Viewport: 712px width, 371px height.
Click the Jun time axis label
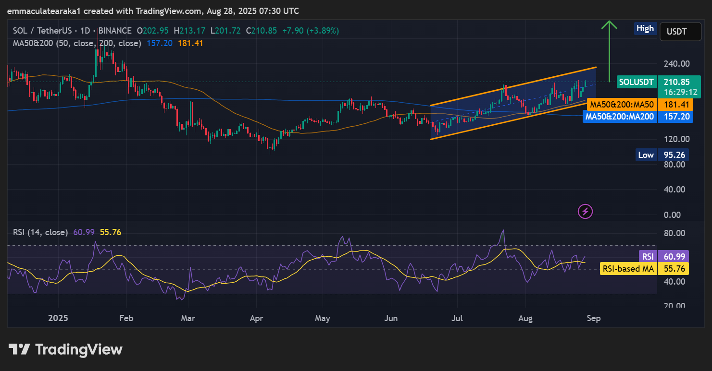pyautogui.click(x=391, y=318)
